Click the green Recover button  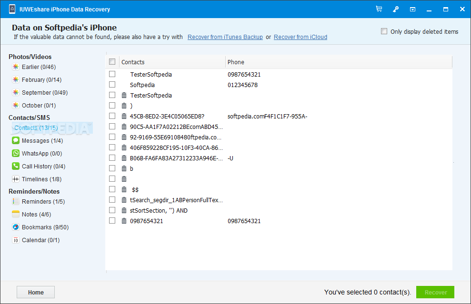pyautogui.click(x=435, y=292)
